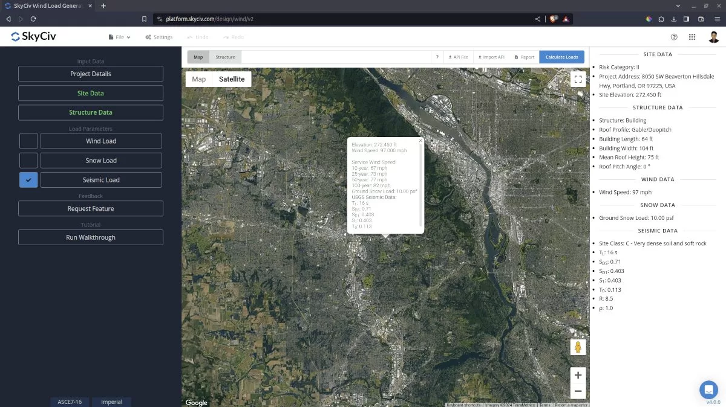Viewport: 726px width, 407px height.
Task: Click the map fullscreen toggle icon
Action: [578, 79]
